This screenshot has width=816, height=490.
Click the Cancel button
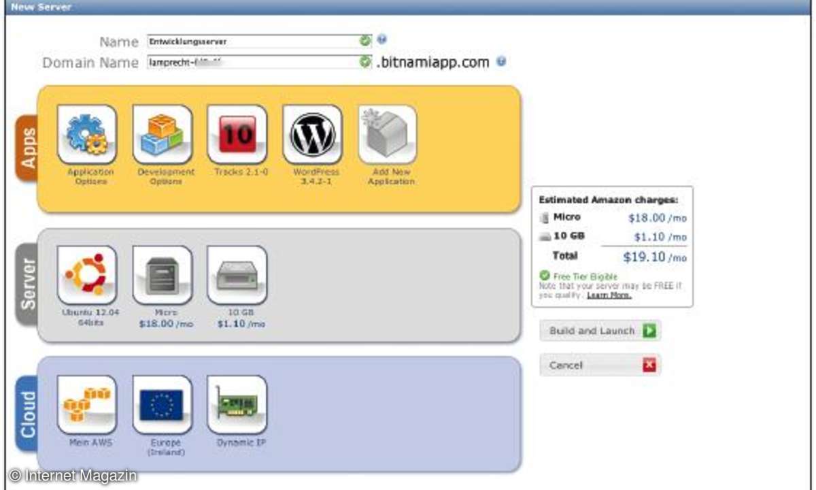click(600, 365)
